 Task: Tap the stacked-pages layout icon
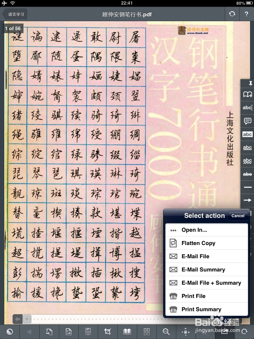pyautogui.click(x=88, y=332)
